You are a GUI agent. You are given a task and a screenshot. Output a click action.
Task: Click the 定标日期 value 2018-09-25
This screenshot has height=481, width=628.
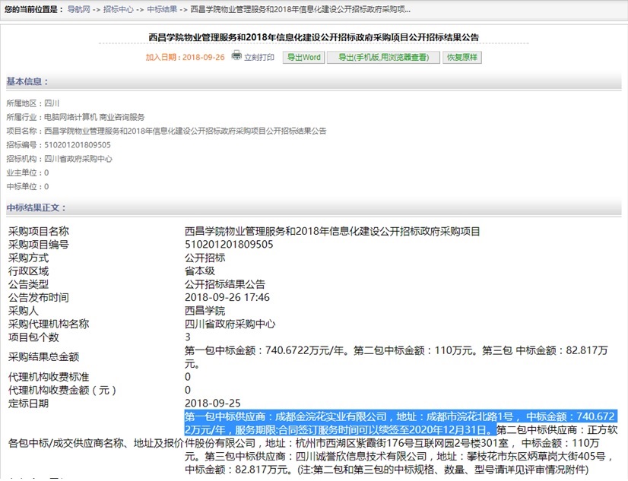[212, 403]
